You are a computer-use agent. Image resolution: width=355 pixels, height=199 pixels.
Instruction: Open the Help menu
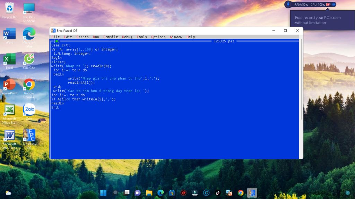[x=191, y=37]
